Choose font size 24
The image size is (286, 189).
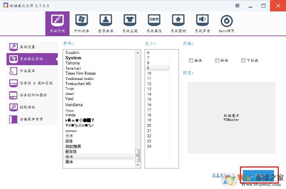(x=149, y=146)
